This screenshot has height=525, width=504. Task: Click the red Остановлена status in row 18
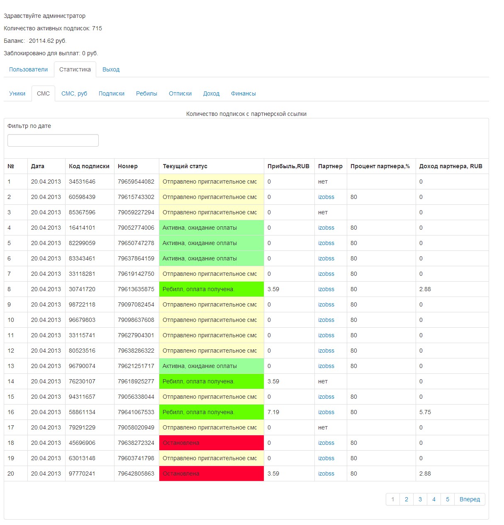212,443
